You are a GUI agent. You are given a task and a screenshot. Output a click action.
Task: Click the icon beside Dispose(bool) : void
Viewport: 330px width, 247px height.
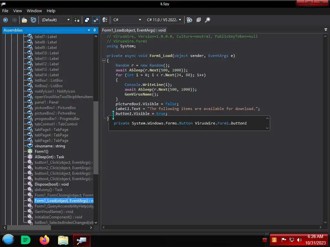(x=30, y=184)
